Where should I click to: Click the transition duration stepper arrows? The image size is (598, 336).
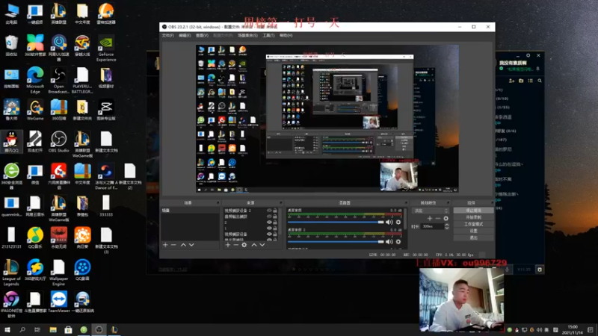pos(446,226)
